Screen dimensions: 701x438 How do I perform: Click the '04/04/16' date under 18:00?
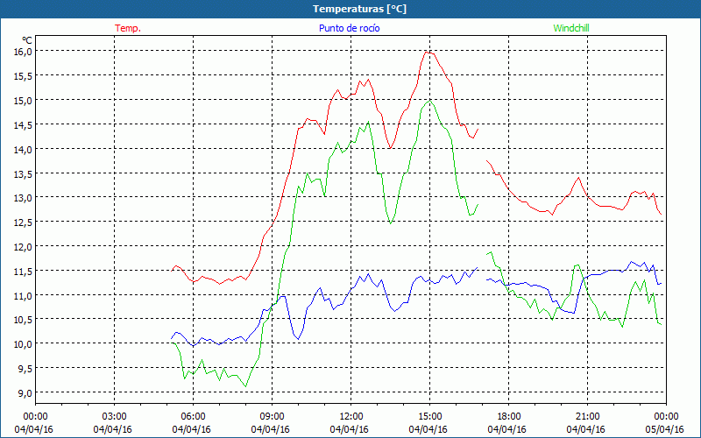coord(507,429)
